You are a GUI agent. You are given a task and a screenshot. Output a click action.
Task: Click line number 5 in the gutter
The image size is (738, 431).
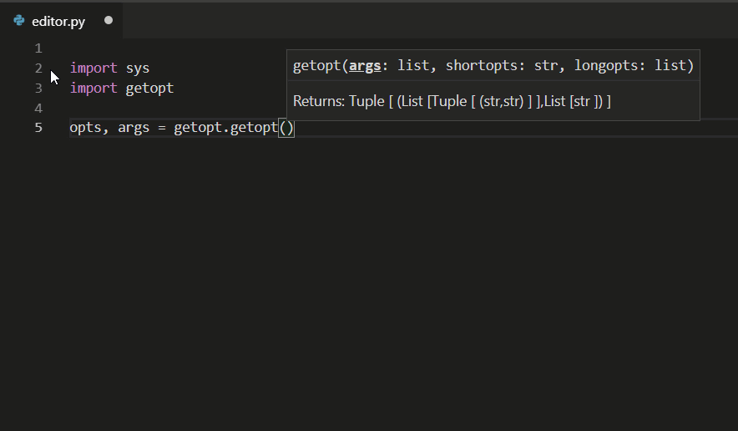[38, 128]
